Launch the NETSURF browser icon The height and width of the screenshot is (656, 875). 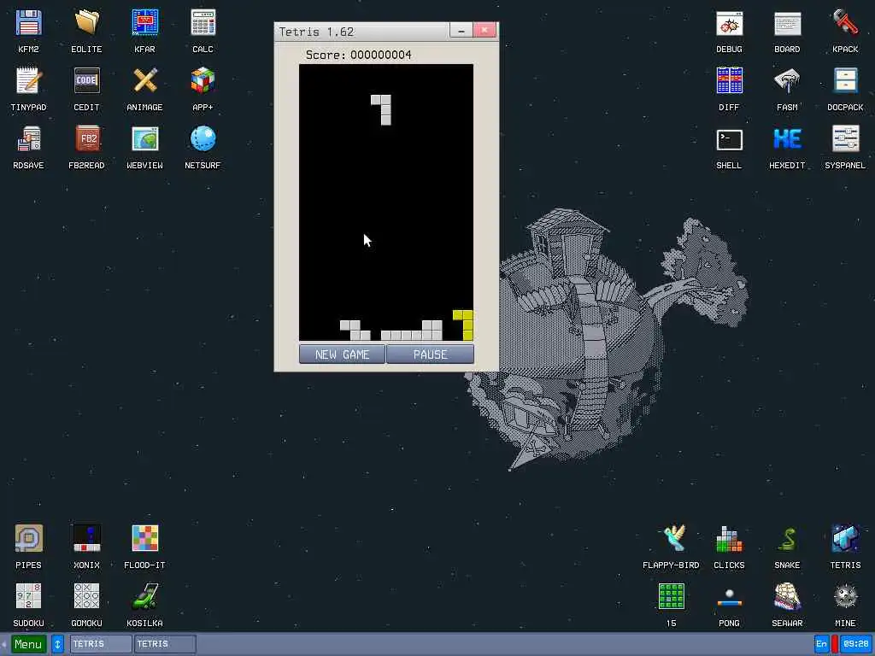(x=203, y=139)
